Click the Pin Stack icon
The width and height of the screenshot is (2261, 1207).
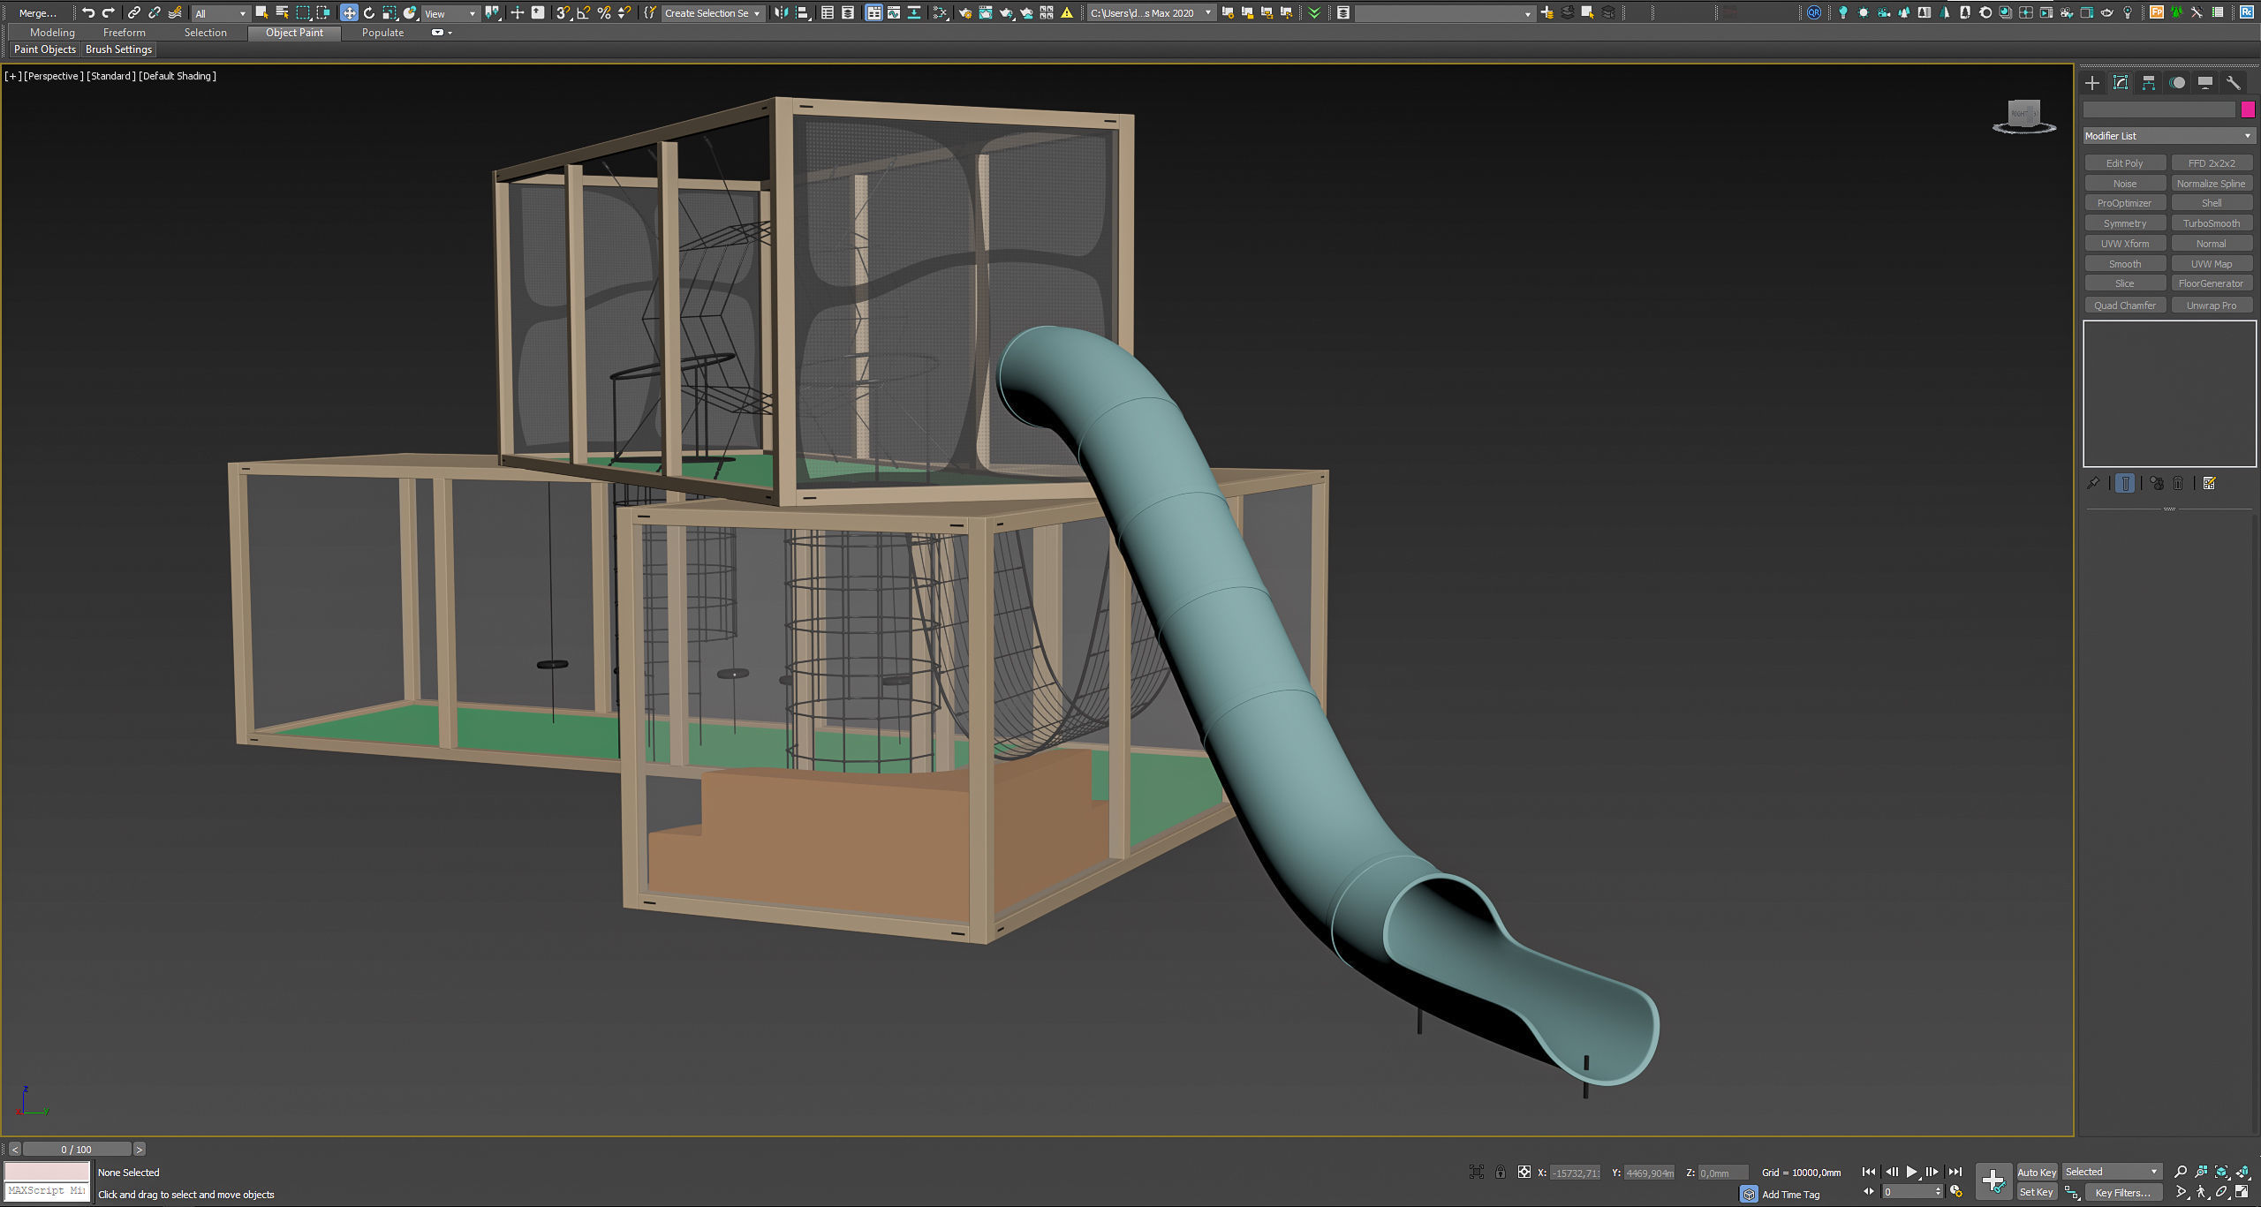pyautogui.click(x=2093, y=483)
